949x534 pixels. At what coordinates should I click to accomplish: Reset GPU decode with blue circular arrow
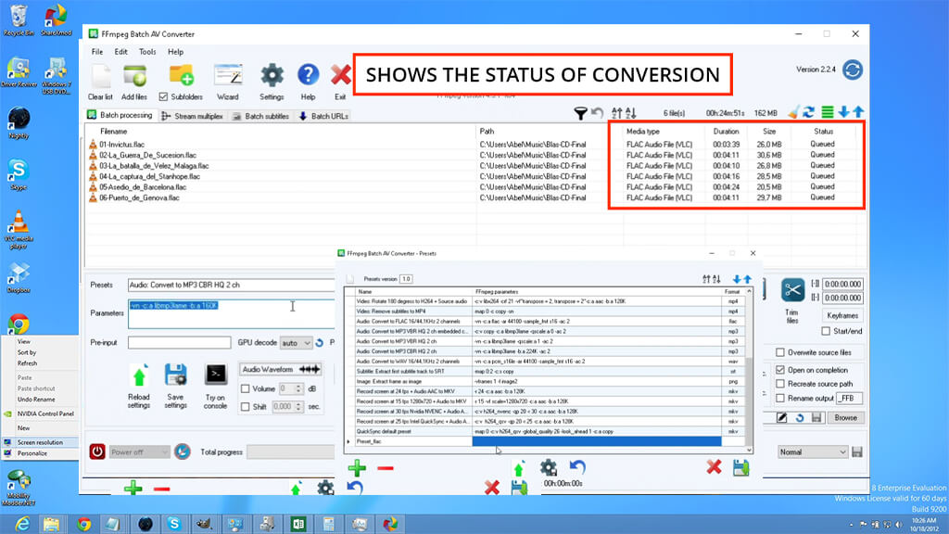point(320,343)
